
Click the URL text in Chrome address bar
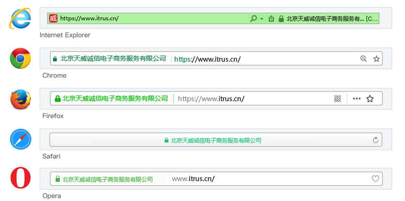tap(208, 59)
